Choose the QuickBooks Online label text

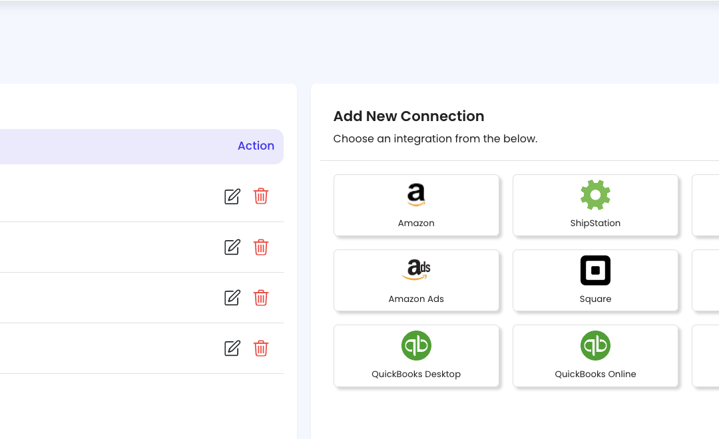click(x=595, y=374)
